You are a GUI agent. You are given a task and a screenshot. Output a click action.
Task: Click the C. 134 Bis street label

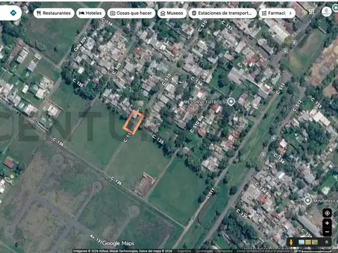click(263, 190)
